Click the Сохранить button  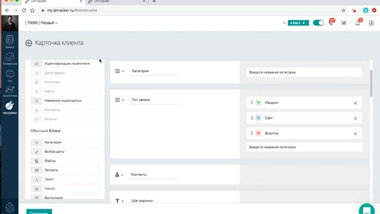pos(39,212)
